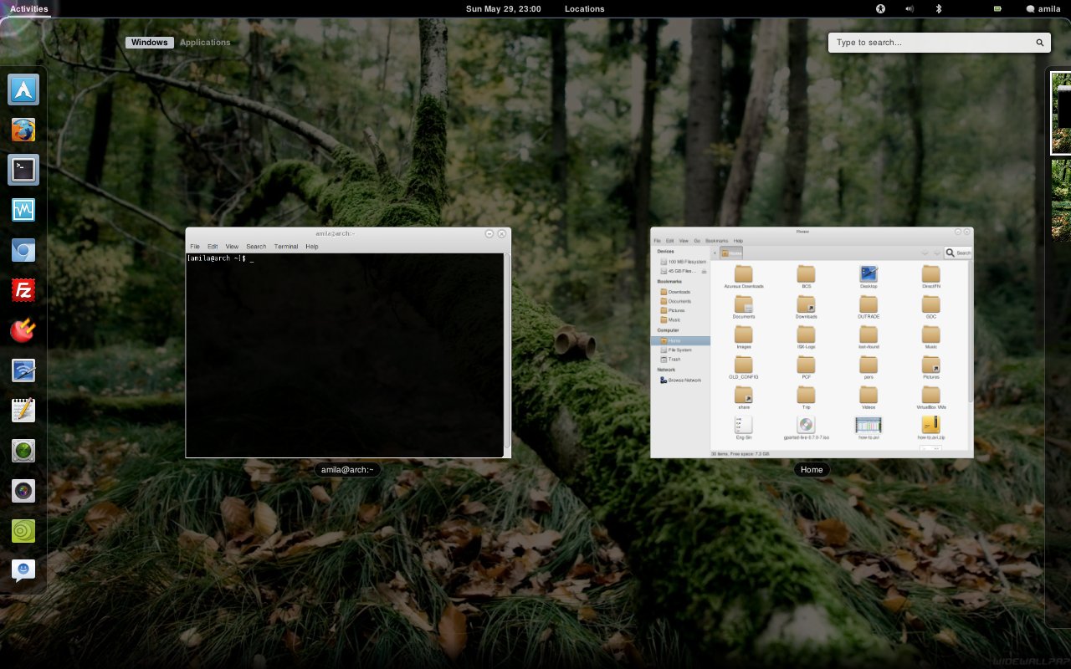
Task: Click the magnifier icon in search box
Action: tap(1040, 43)
